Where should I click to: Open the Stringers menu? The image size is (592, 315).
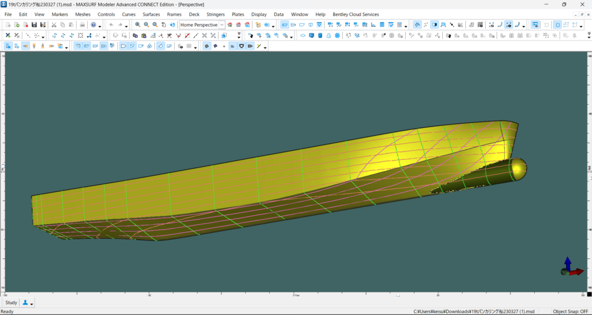(x=215, y=14)
